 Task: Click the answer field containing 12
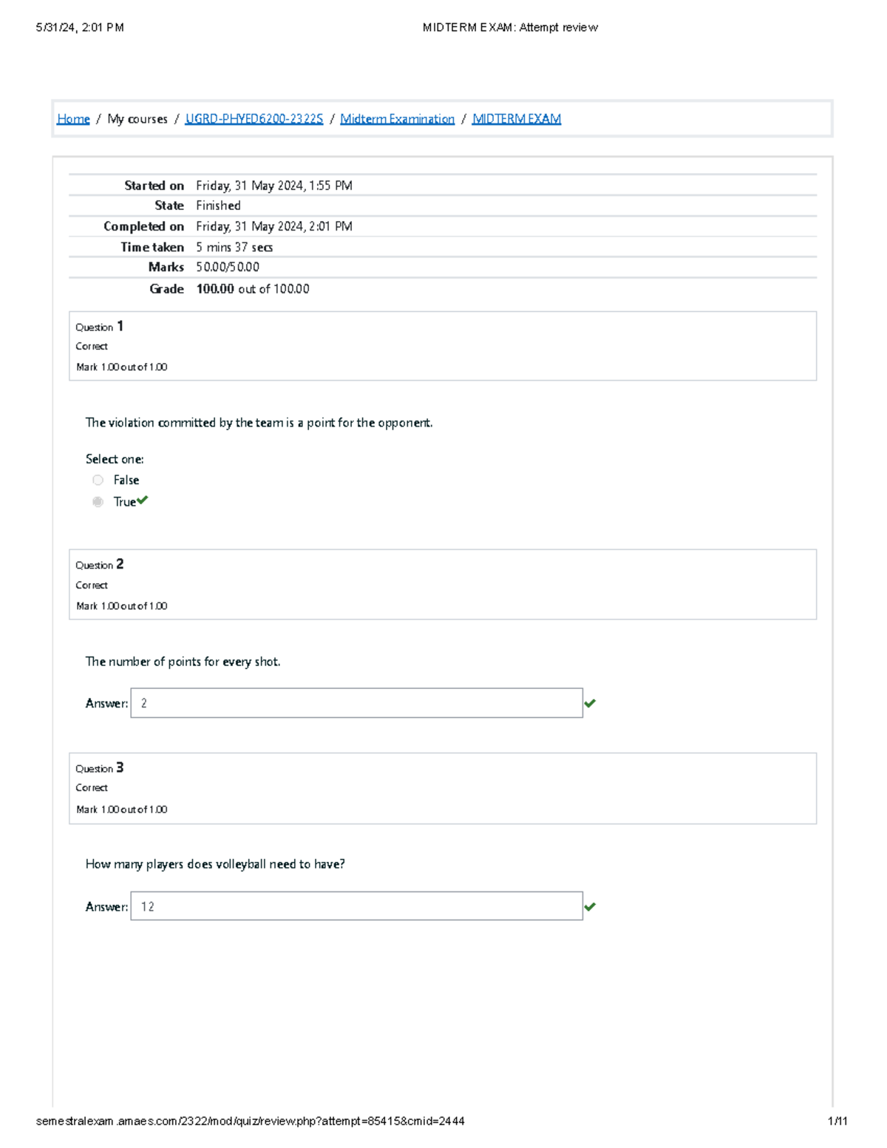(x=355, y=905)
